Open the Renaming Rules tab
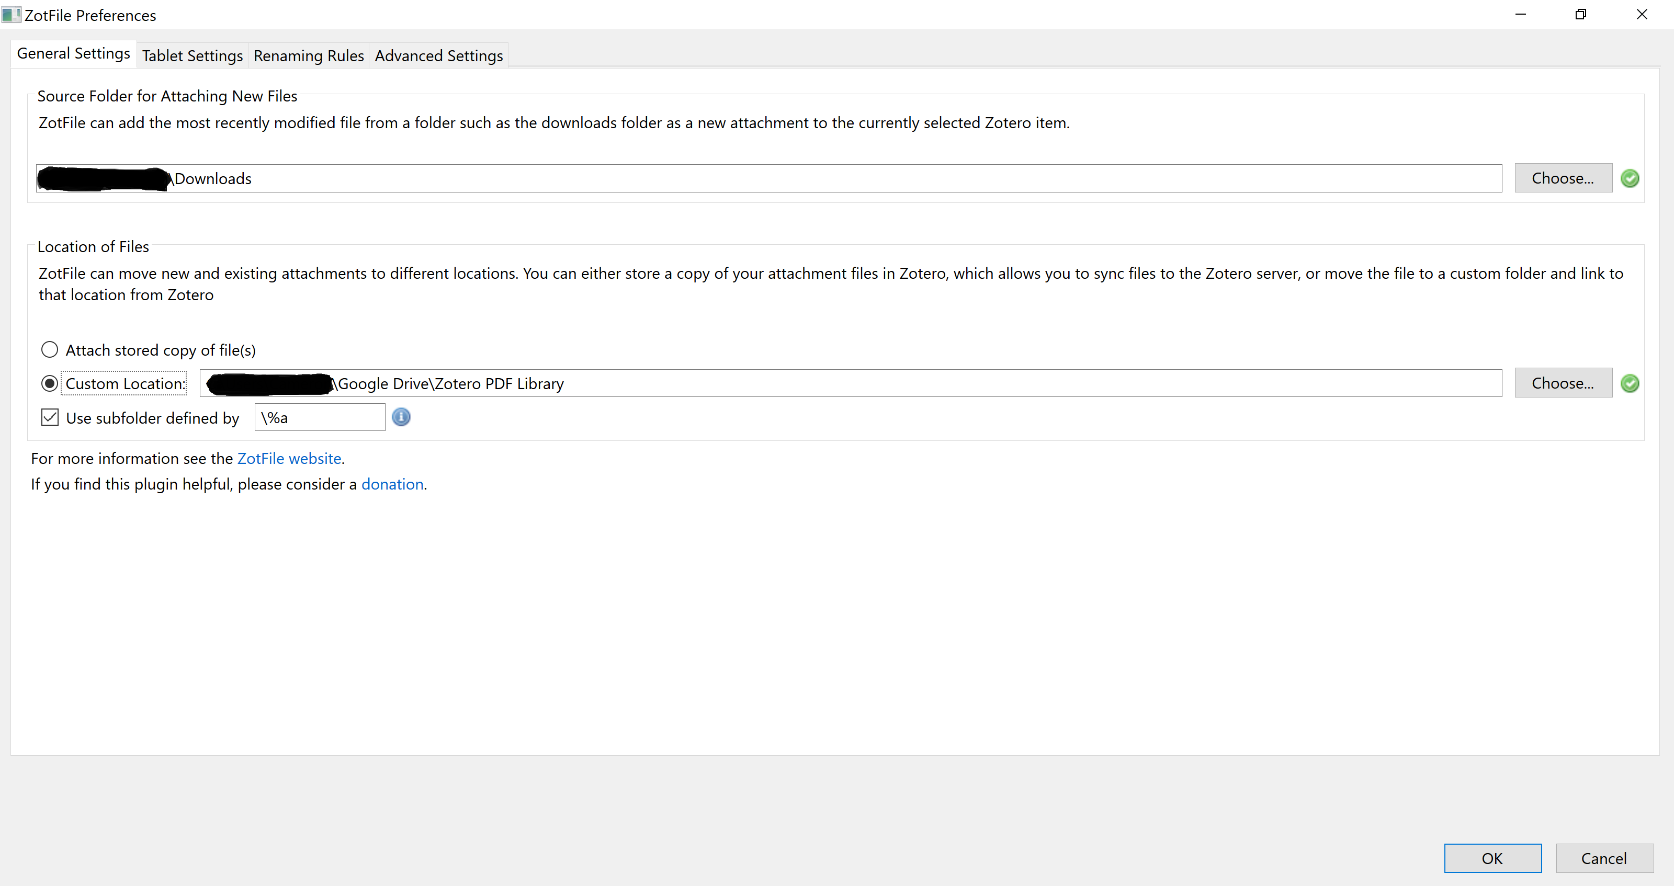1674x886 pixels. point(309,56)
